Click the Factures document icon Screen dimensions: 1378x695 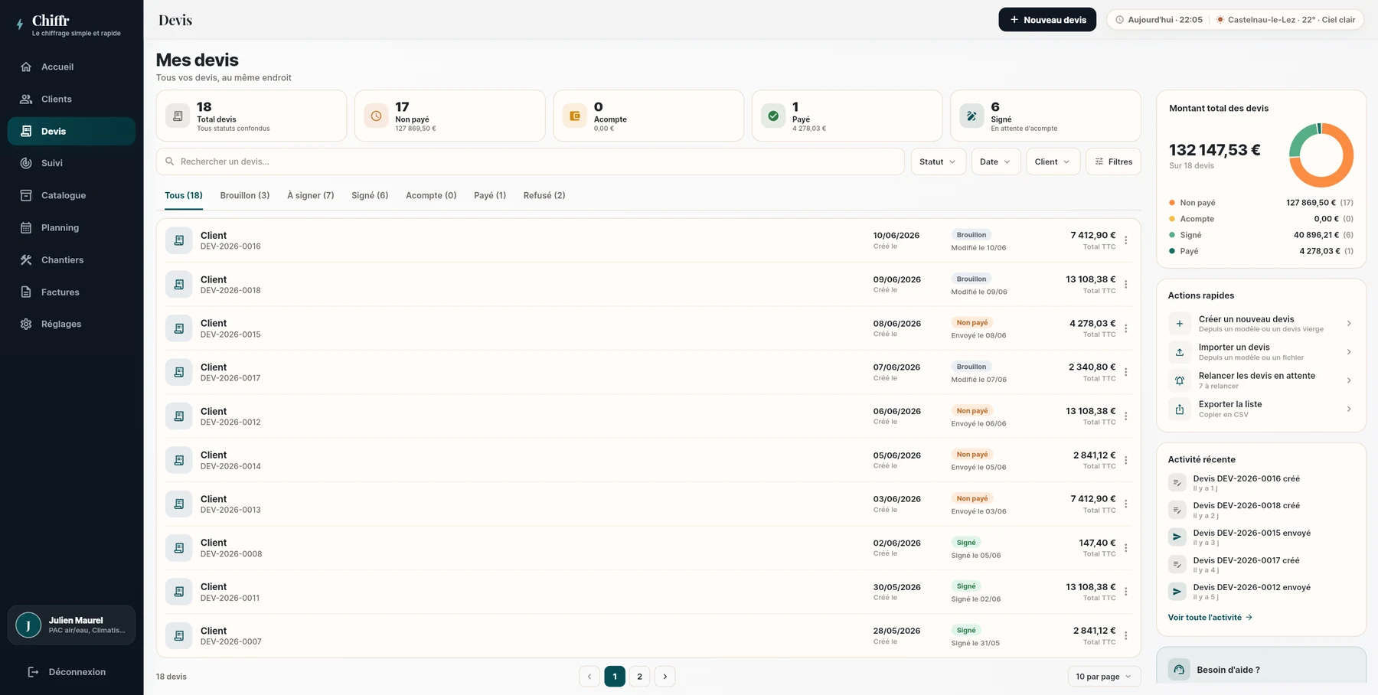point(26,292)
